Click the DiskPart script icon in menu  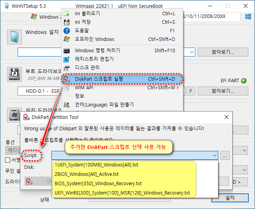coord(67,80)
